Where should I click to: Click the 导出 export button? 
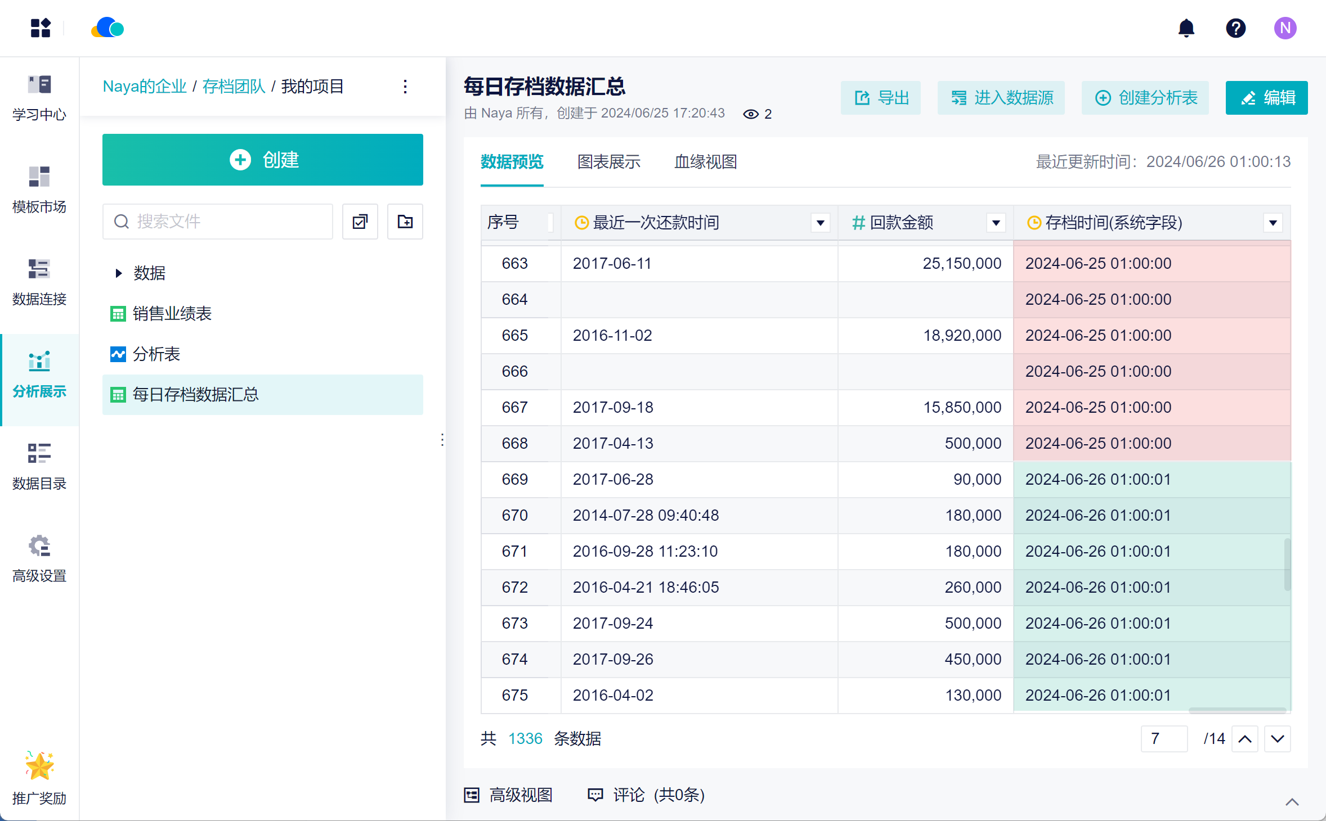coord(881,98)
